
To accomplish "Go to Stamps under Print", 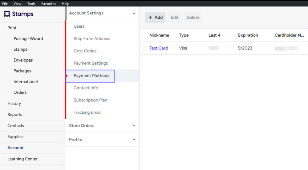I will click(20, 49).
